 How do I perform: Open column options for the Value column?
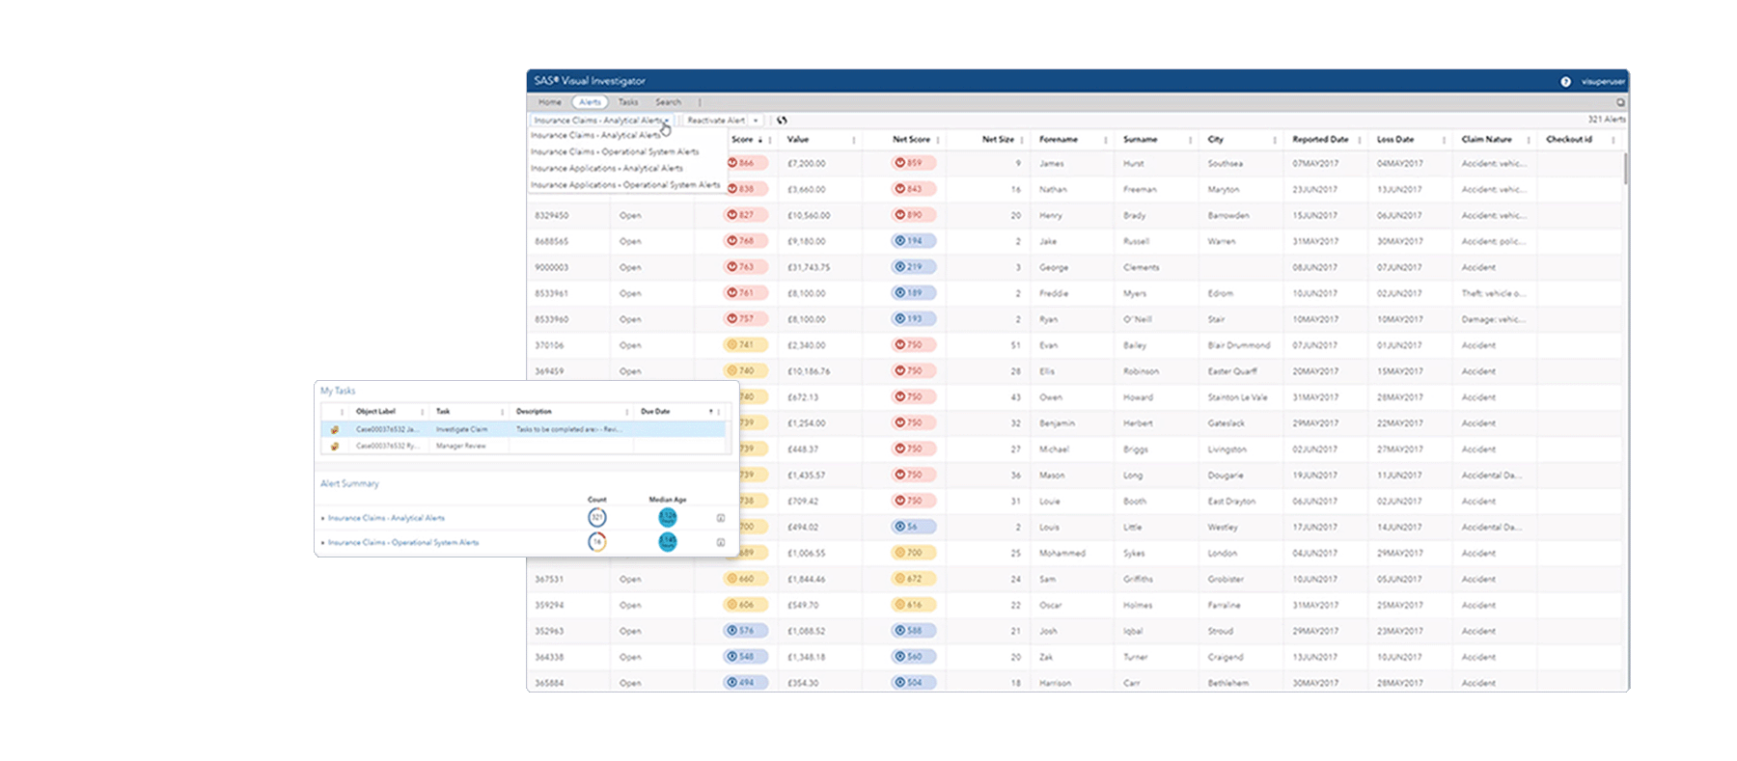pyautogui.click(x=854, y=141)
